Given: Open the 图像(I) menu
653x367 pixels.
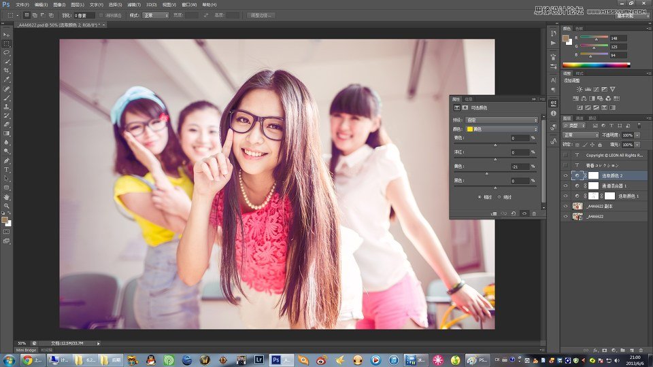Looking at the screenshot, I should click(x=59, y=5).
